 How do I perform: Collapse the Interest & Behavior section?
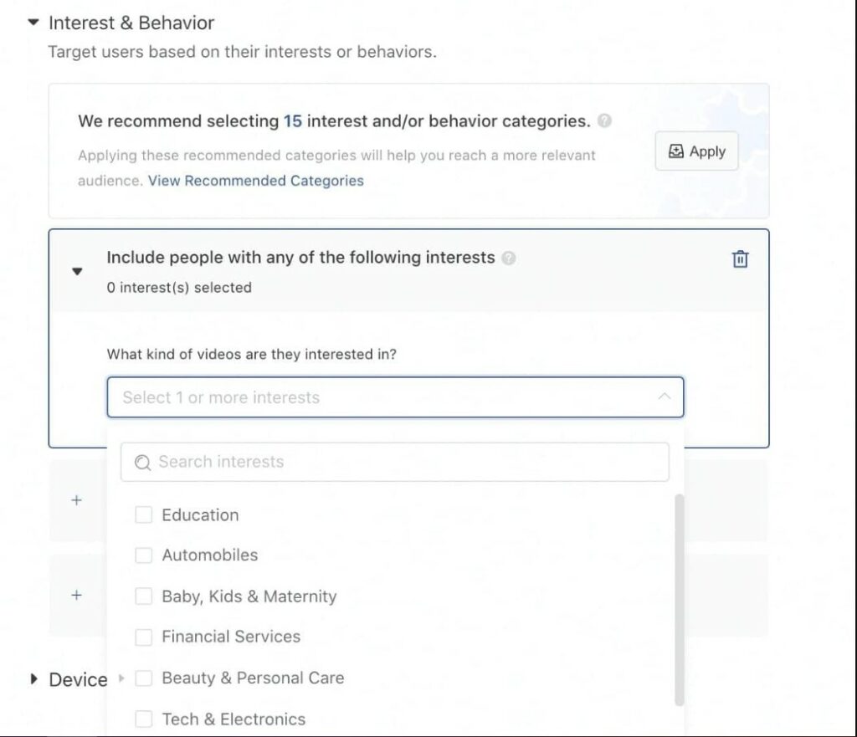tap(33, 23)
